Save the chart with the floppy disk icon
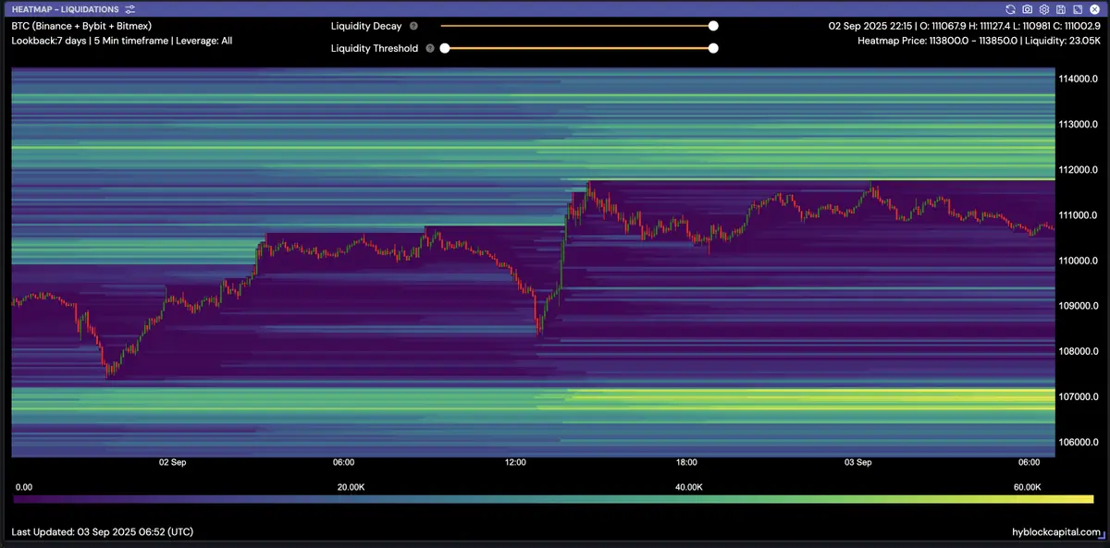The width and height of the screenshot is (1110, 548). point(1060,9)
